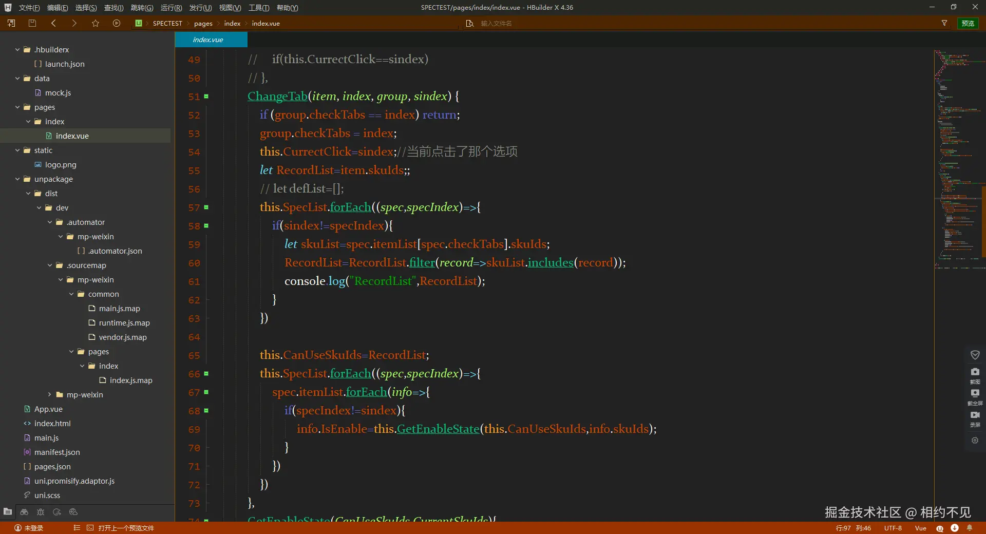The height and width of the screenshot is (534, 986).
Task: Click the new file toolbar icon
Action: (x=11, y=23)
